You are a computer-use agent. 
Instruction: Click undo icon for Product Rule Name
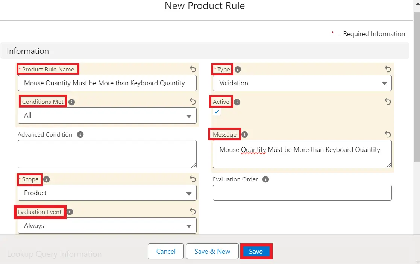click(x=193, y=69)
